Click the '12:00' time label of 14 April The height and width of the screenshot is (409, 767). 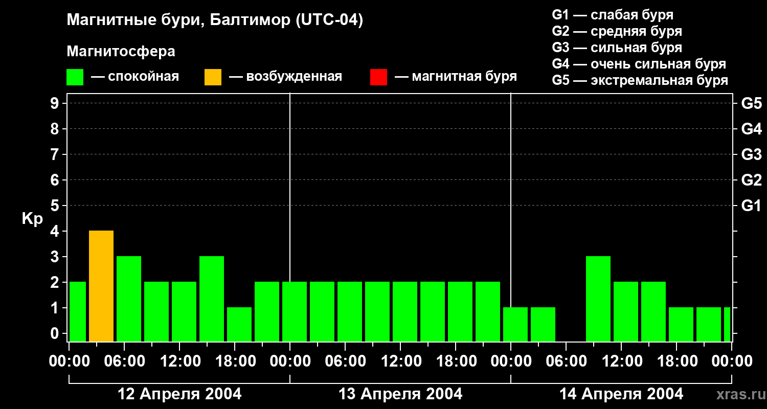pos(621,361)
